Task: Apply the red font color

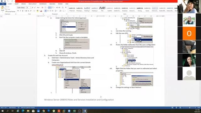Action: tap(41, 11)
